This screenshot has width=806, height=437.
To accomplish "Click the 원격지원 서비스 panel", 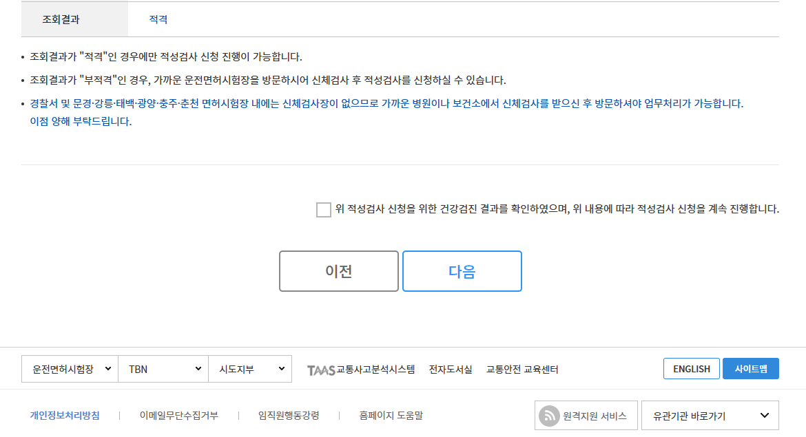I will (586, 414).
